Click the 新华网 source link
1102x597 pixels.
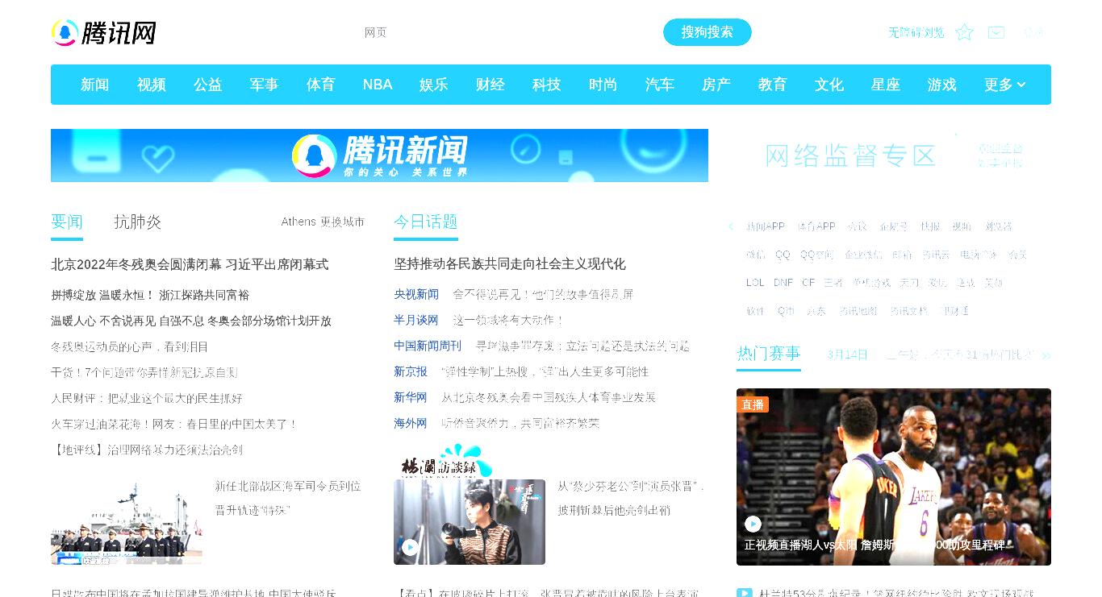[411, 398]
